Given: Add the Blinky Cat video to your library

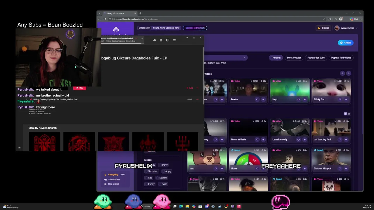Looking at the screenshot, I should (346, 99).
